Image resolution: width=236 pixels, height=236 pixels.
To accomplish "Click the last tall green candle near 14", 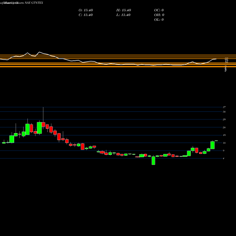I will 212,145.
